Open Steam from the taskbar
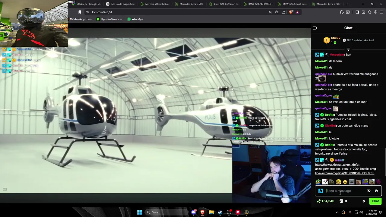Image resolution: width=386 pixels, height=217 pixels. pyautogui.click(x=220, y=212)
